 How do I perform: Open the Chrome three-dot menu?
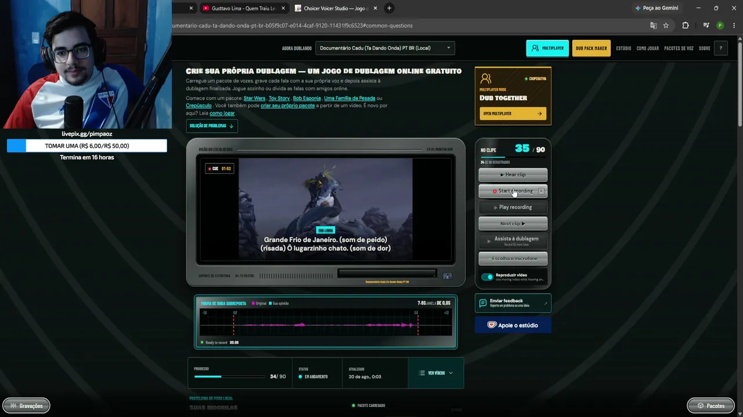pyautogui.click(x=733, y=25)
